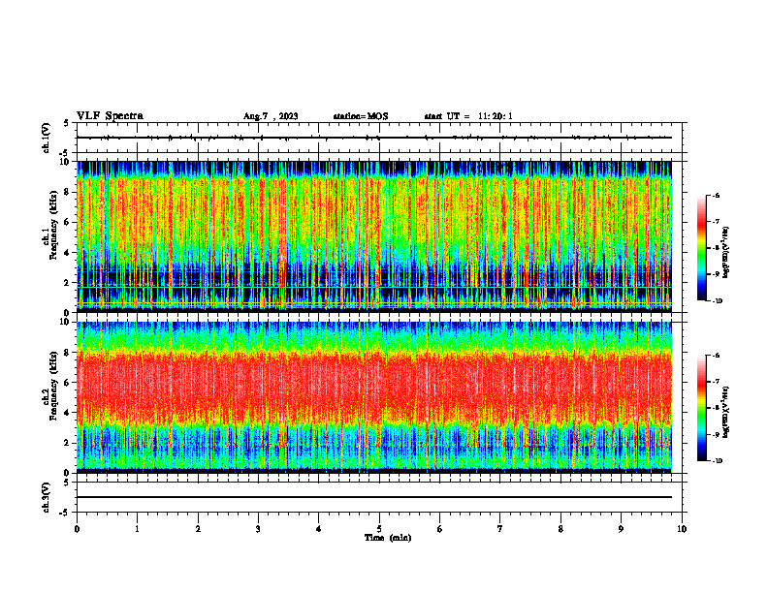Click time axis tick label "1"
This screenshot has width=768, height=593.
137,529
